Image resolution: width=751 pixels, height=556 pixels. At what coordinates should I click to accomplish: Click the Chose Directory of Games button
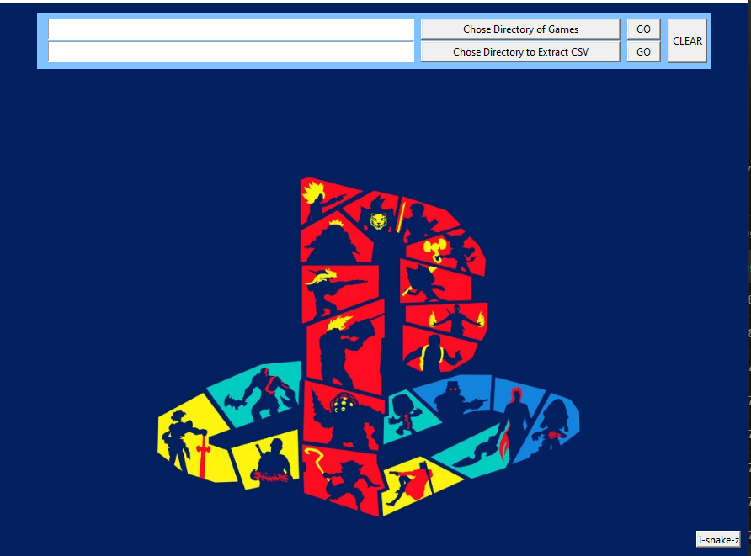[520, 29]
